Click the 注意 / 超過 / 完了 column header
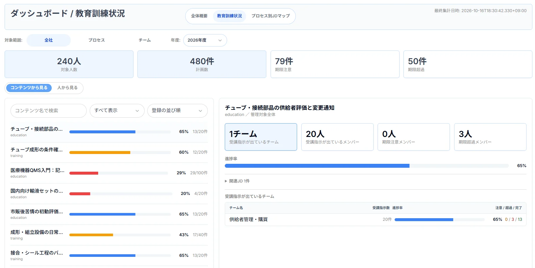This screenshot has width=535, height=268. pos(508,208)
